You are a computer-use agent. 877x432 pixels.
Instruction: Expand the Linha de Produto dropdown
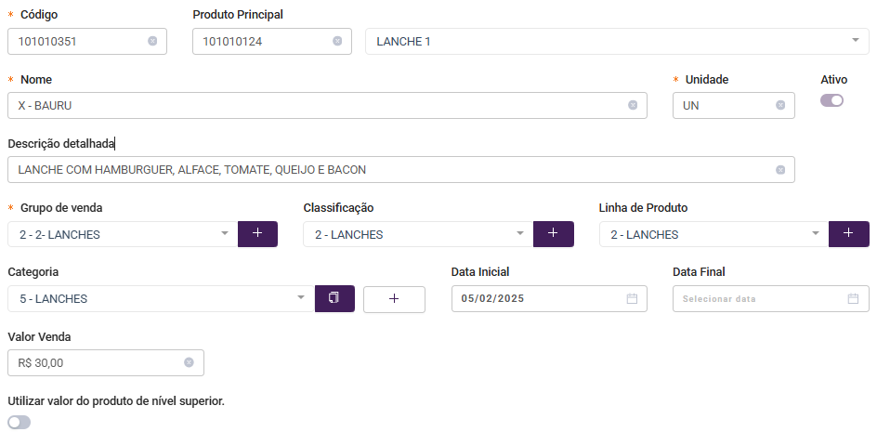tap(713, 234)
